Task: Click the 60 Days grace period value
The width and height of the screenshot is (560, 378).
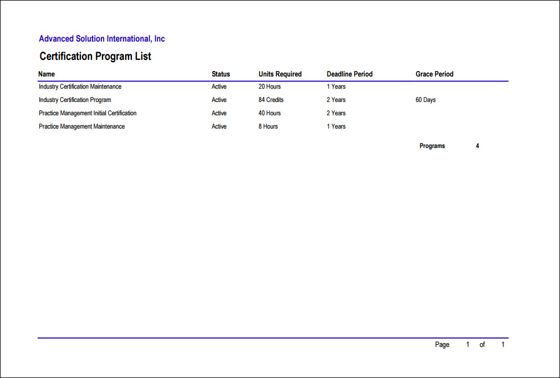Action: 425,100
